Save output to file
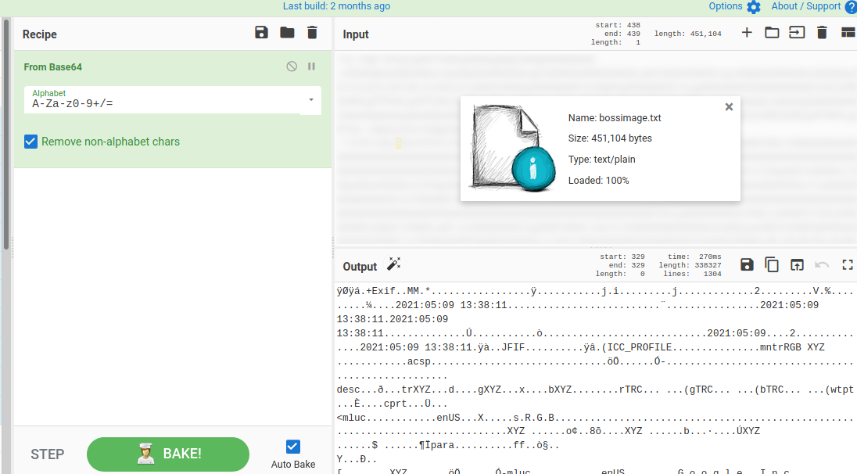 coord(747,265)
